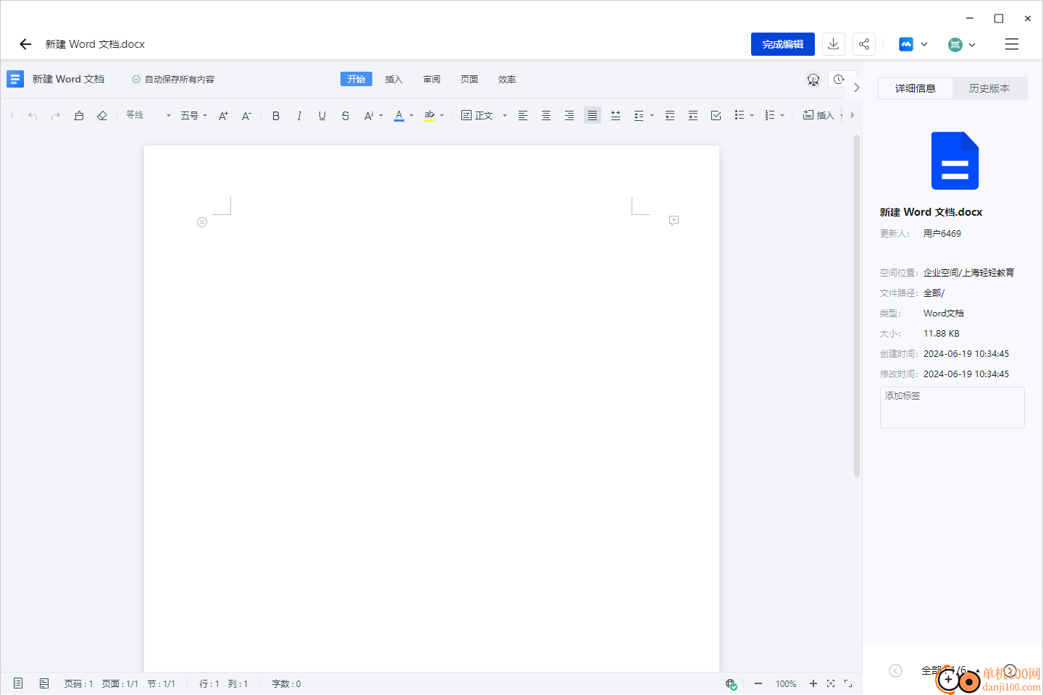Zoom in with the plus button

(813, 683)
